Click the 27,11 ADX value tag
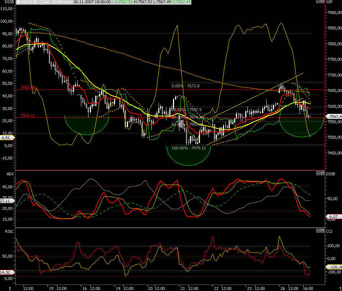 (x=5, y=201)
